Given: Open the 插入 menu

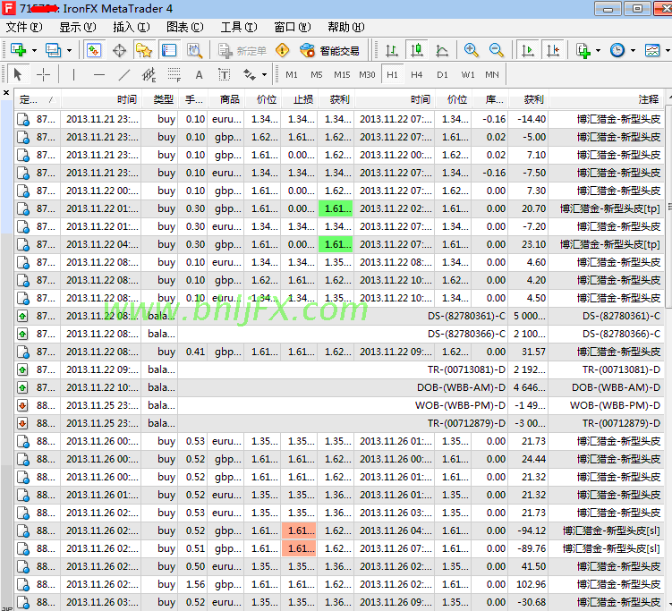Looking at the screenshot, I should pos(132,28).
